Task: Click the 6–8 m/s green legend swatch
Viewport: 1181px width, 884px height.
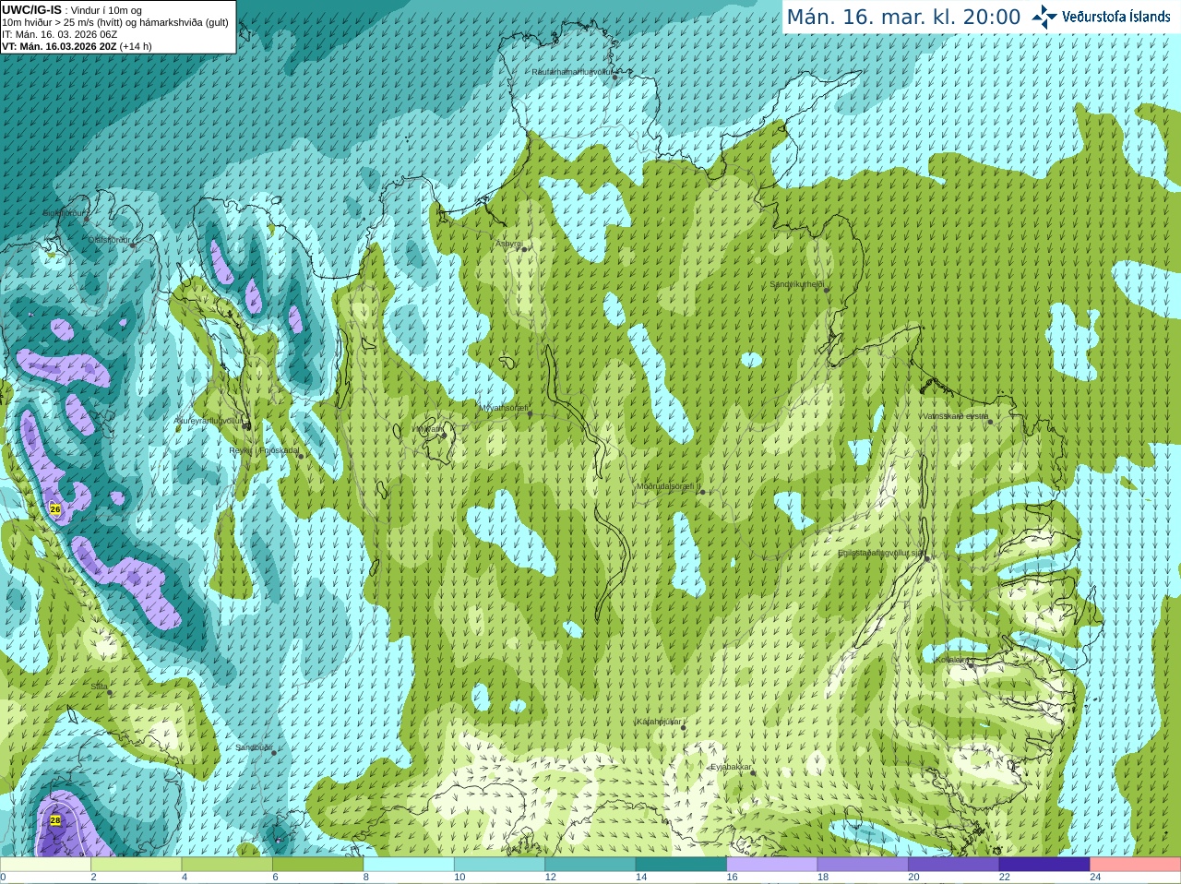Action: click(317, 865)
